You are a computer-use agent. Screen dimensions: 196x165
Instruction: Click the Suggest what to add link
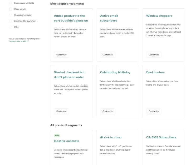point(18,41)
